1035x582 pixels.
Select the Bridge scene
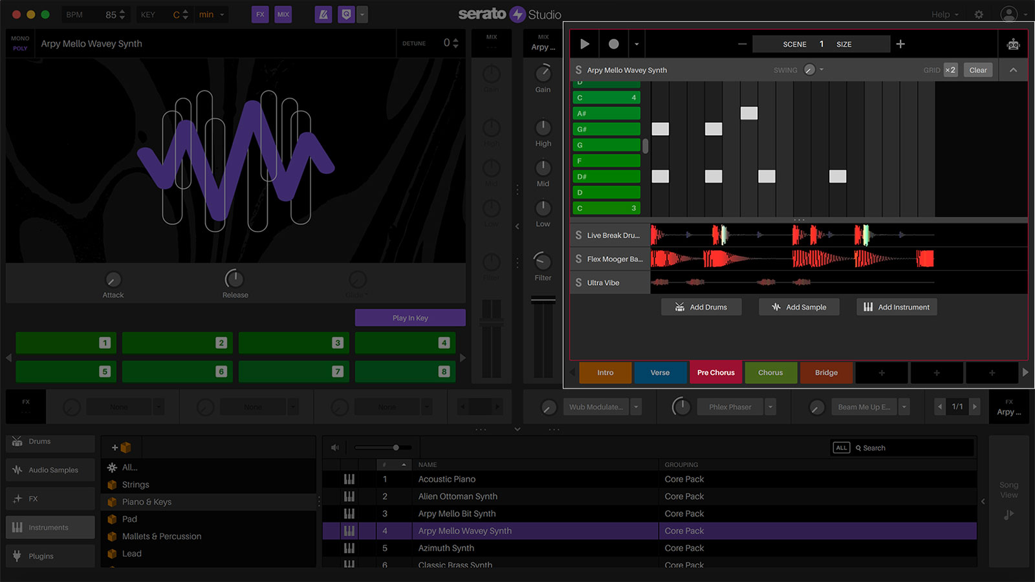point(826,372)
